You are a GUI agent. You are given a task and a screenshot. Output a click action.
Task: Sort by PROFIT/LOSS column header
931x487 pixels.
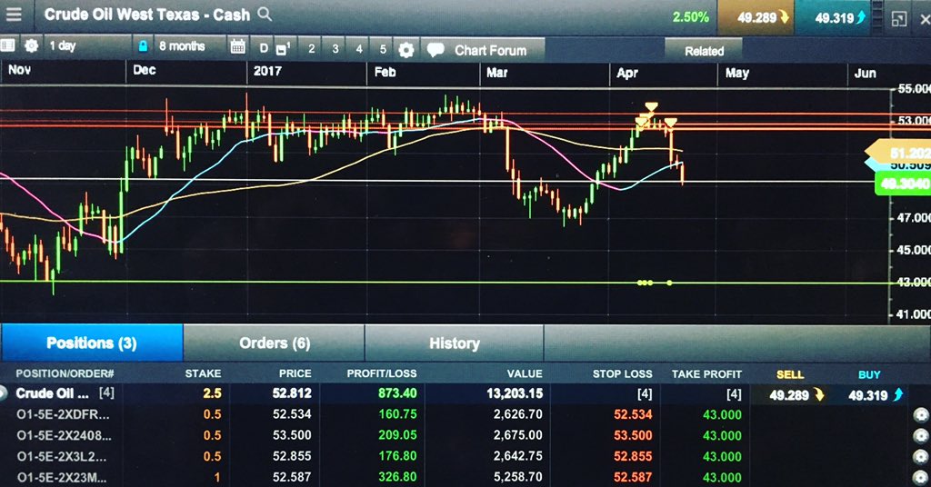[x=382, y=373]
